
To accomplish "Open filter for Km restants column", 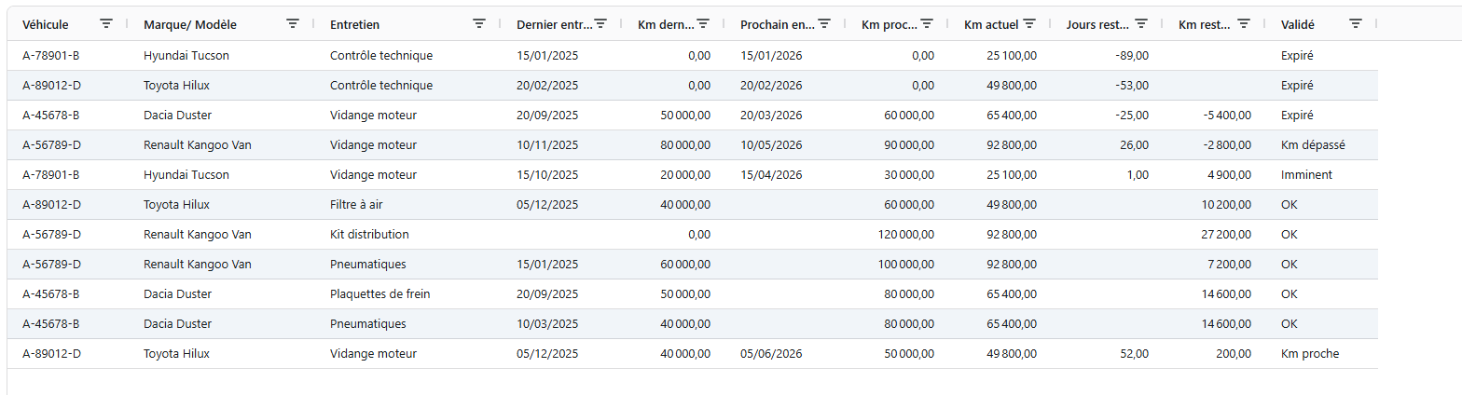I will coord(1244,24).
